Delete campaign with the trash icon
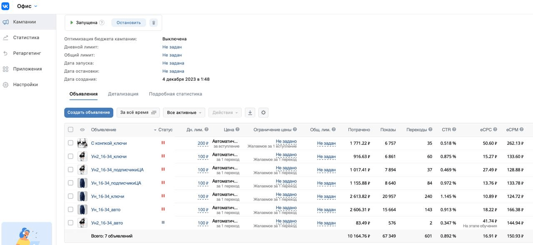This screenshot has width=533, height=245. click(154, 23)
